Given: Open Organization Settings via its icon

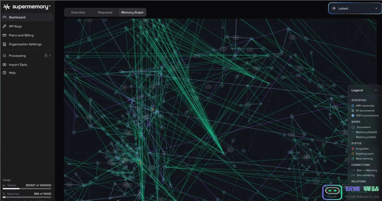Looking at the screenshot, I should pos(4,44).
